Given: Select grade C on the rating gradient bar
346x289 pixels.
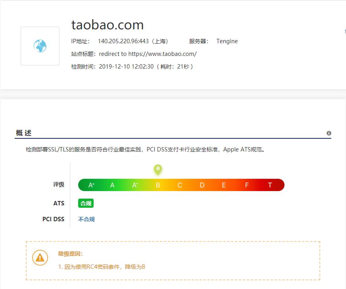Looking at the screenshot, I should click(x=179, y=185).
